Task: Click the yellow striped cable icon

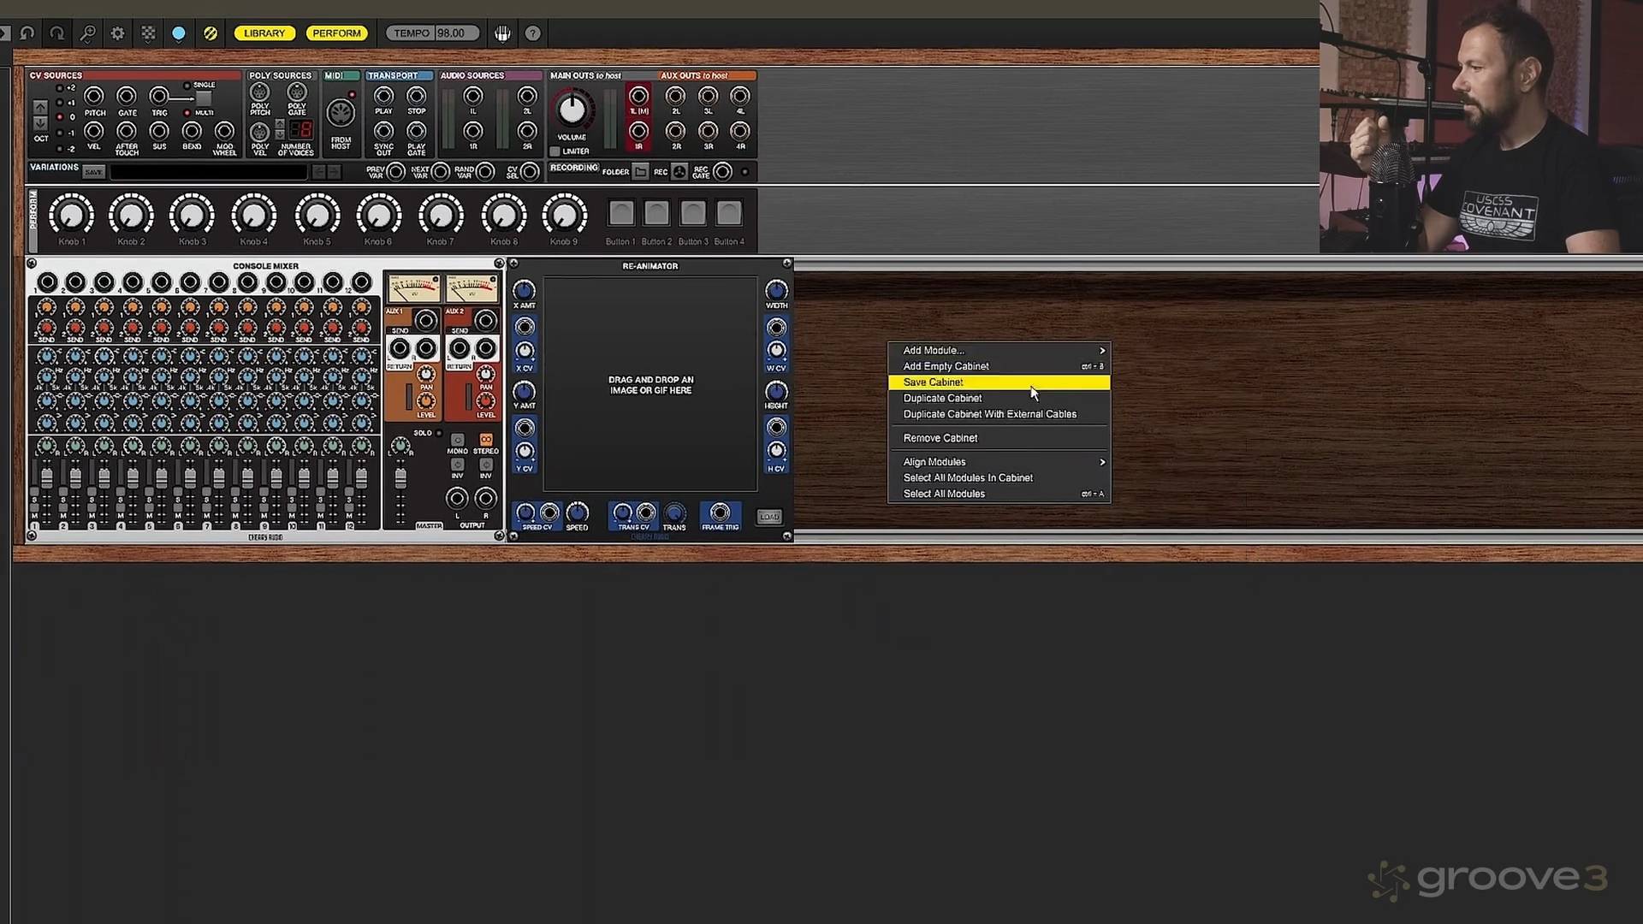Action: [210, 33]
